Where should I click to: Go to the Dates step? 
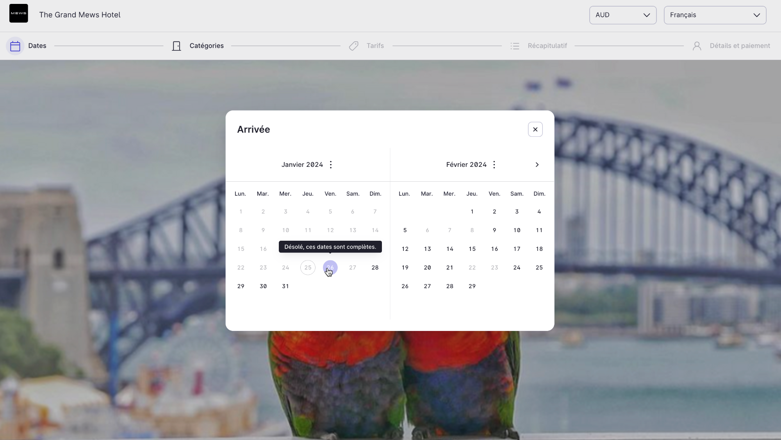[x=37, y=46]
